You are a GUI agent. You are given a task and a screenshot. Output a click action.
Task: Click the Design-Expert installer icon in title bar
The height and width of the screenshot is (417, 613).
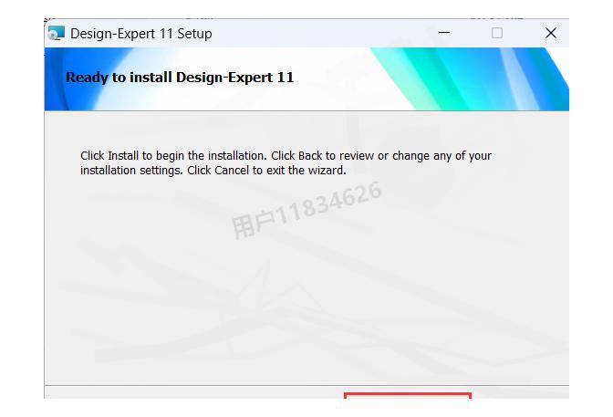57,33
